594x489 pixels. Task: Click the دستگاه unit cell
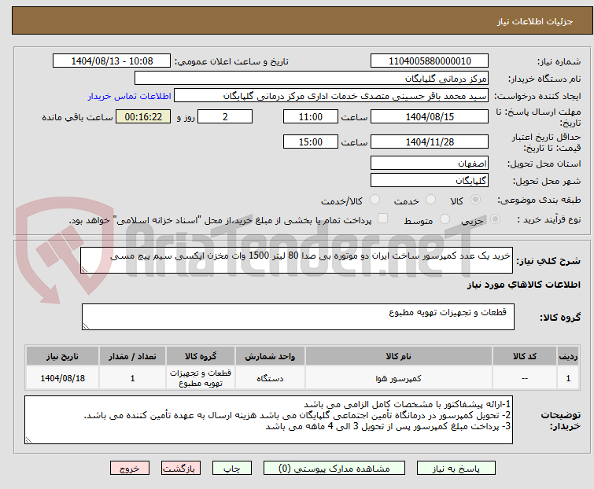(270, 378)
